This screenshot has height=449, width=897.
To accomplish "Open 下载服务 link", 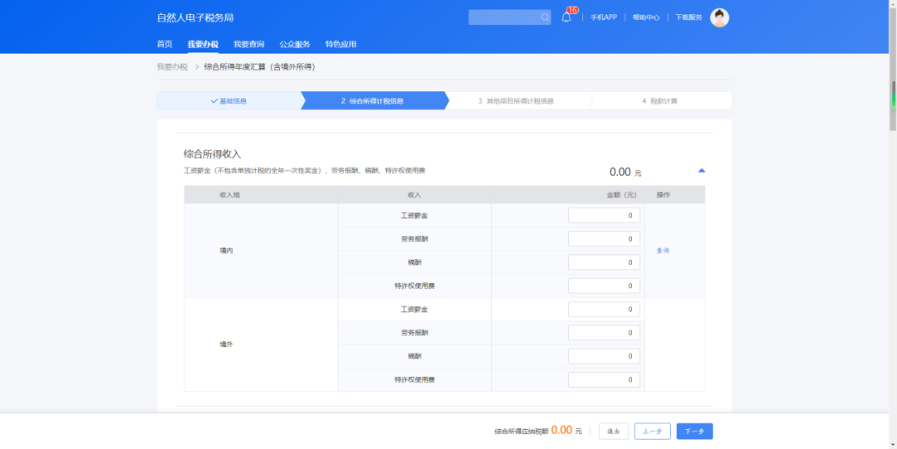I will click(x=689, y=17).
